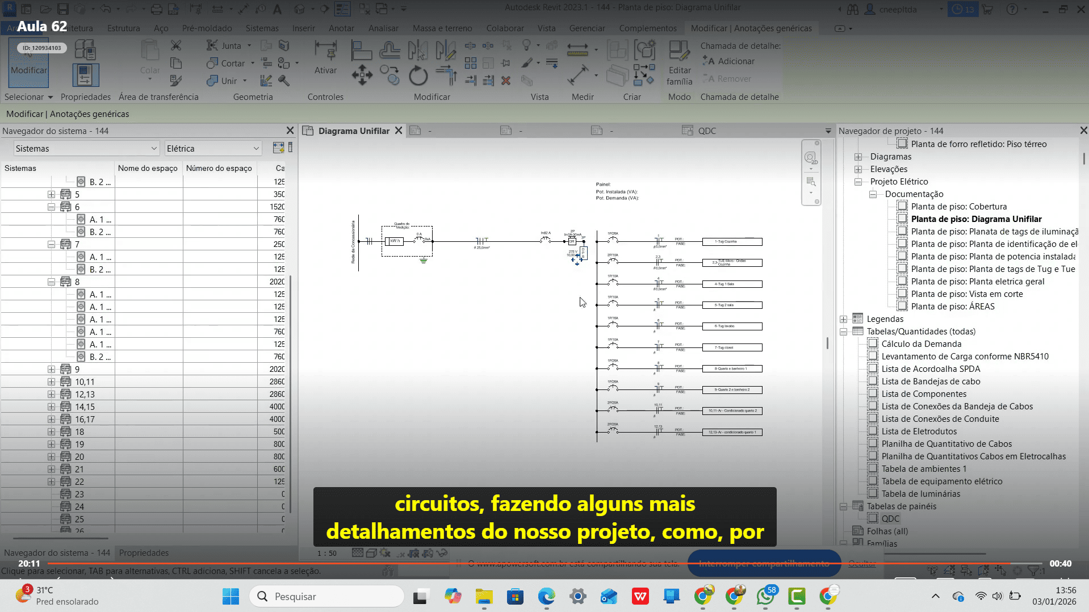
Task: Select the Move tool in the Modify panel
Action: [362, 75]
